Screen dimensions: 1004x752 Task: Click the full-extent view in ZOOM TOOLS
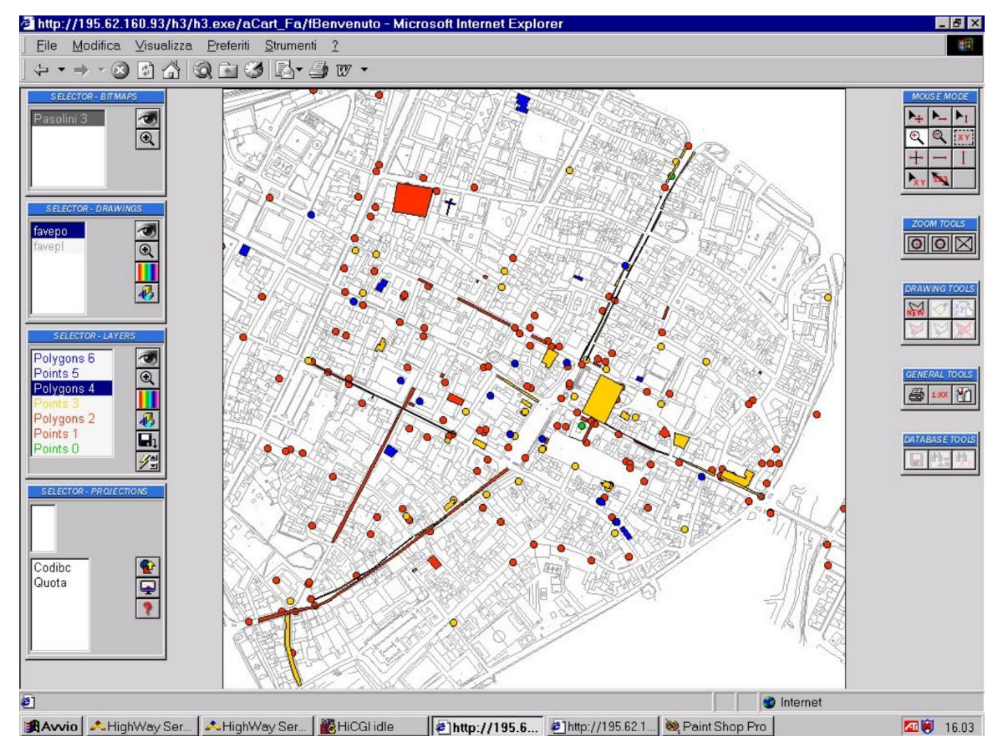point(964,244)
